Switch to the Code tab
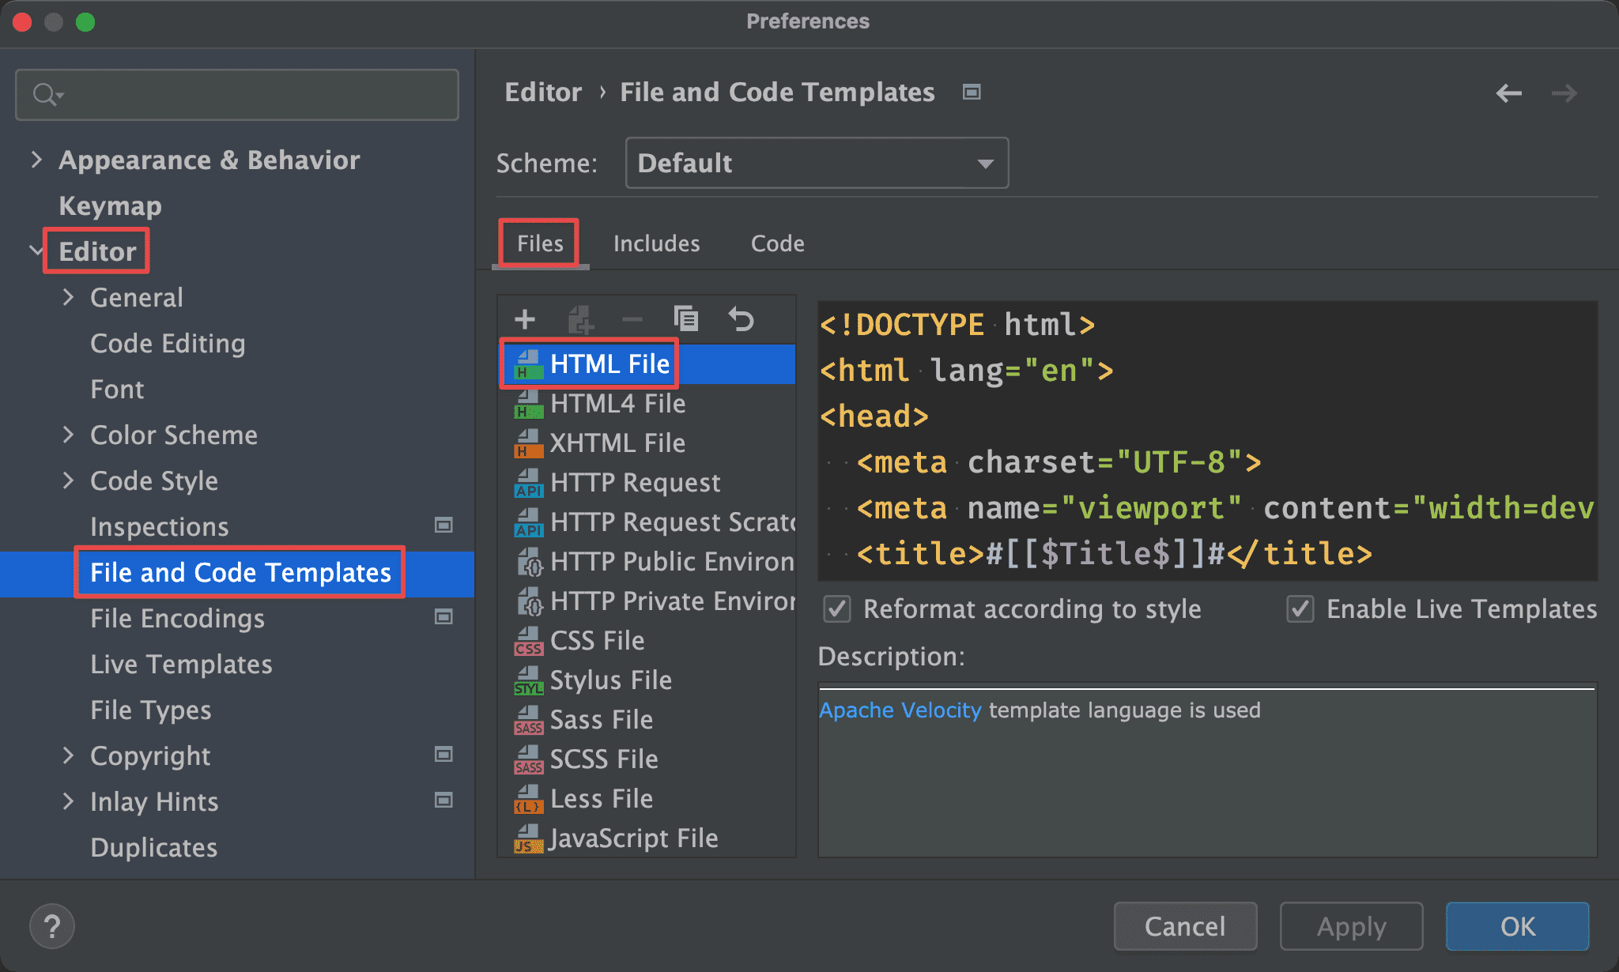 [x=777, y=243]
